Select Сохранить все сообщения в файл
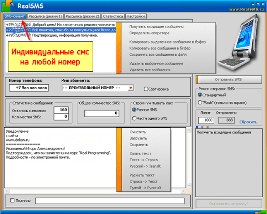Viewport: 267px width, 214px height. pyautogui.click(x=158, y=55)
